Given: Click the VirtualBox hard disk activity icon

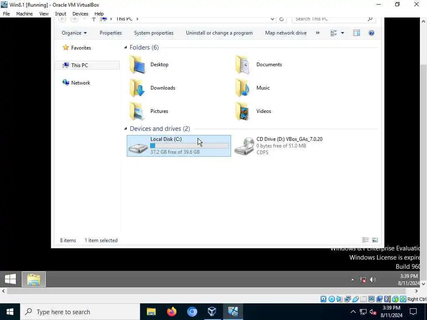Looking at the screenshot, I should tap(323, 299).
